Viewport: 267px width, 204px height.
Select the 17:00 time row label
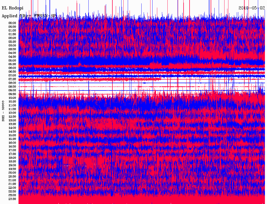coord(12,150)
